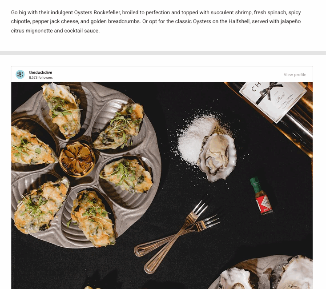Click the raw oysters plate at photo corner

pos(262,273)
